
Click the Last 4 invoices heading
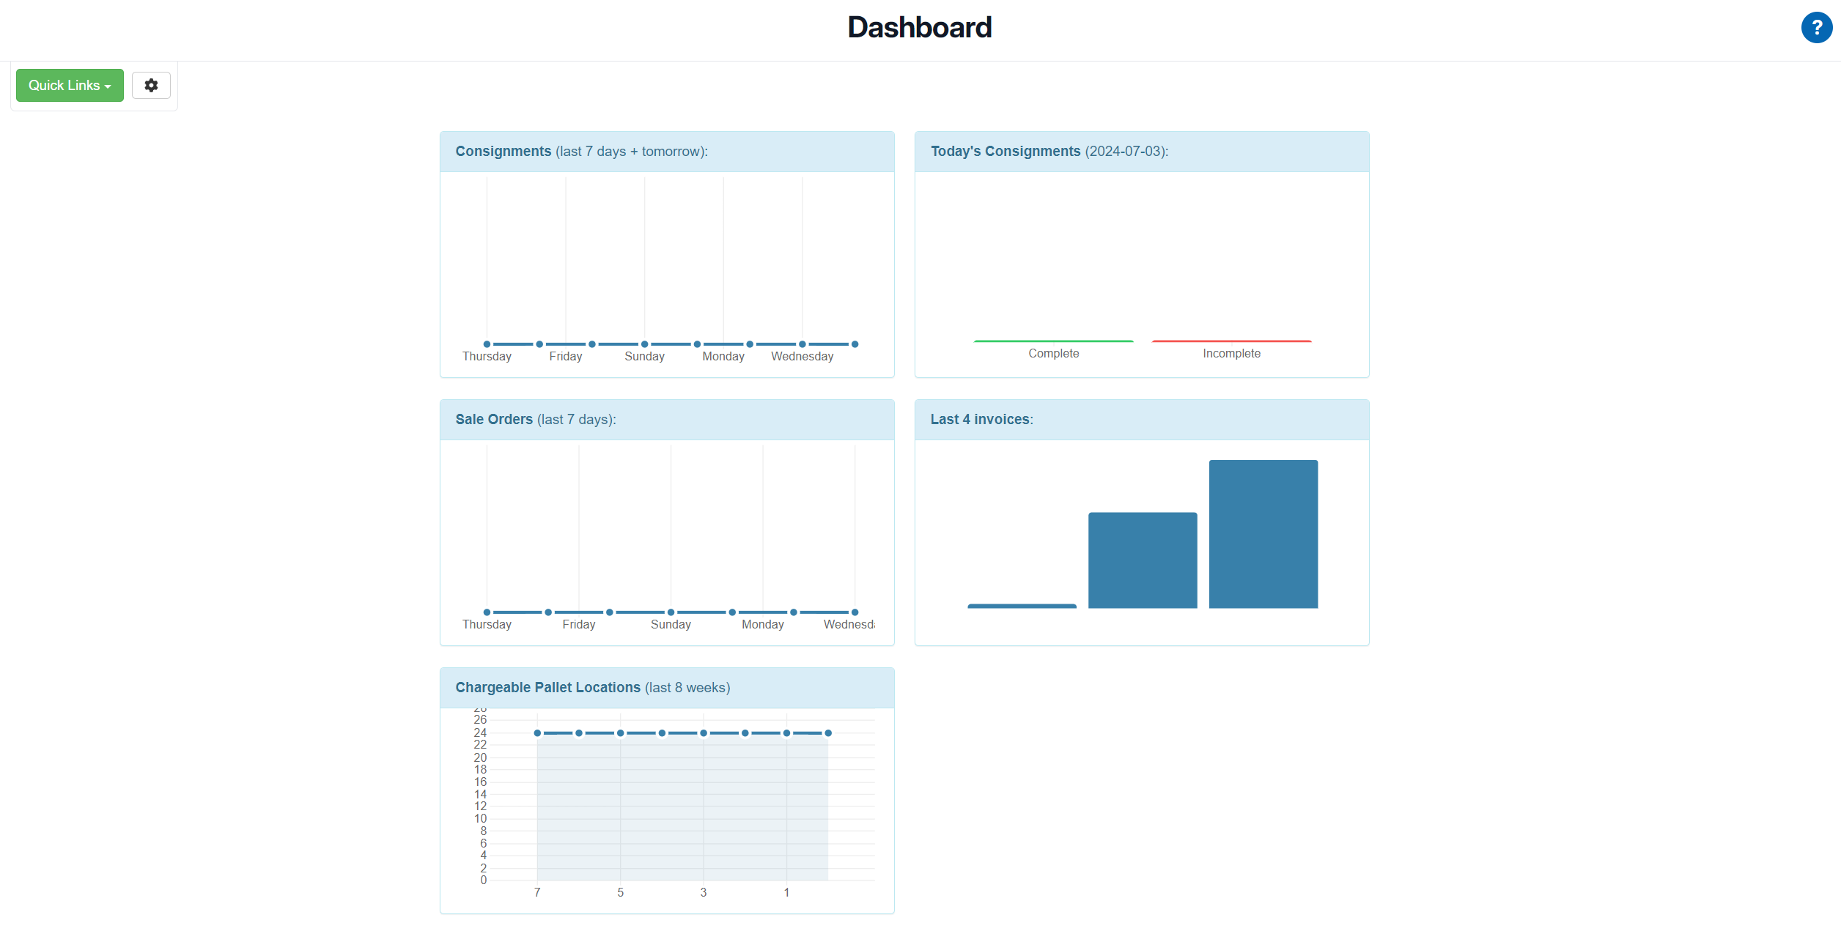pyautogui.click(x=981, y=419)
